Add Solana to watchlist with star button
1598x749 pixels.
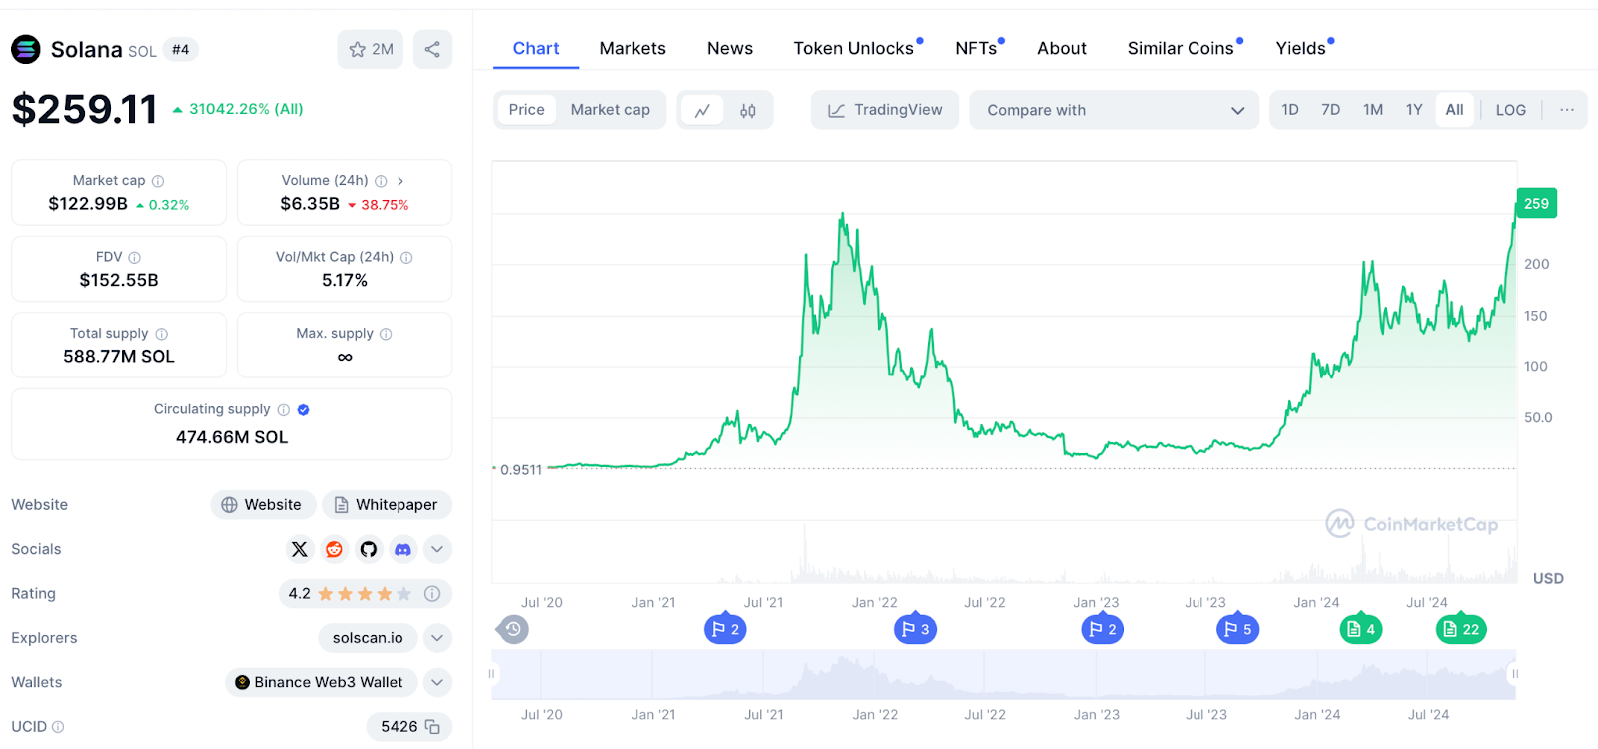click(371, 49)
